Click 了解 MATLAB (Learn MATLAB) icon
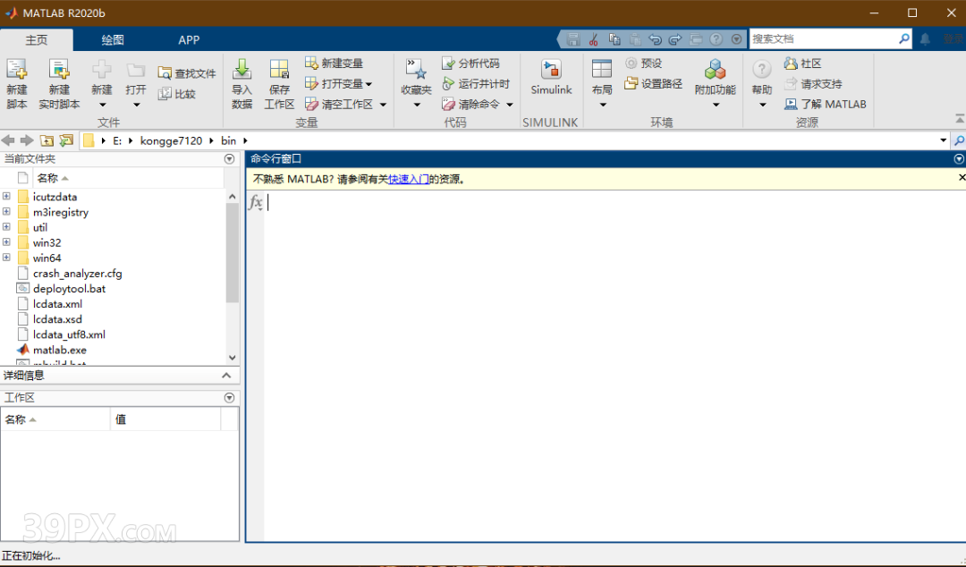This screenshot has height=567, width=966. pos(791,104)
